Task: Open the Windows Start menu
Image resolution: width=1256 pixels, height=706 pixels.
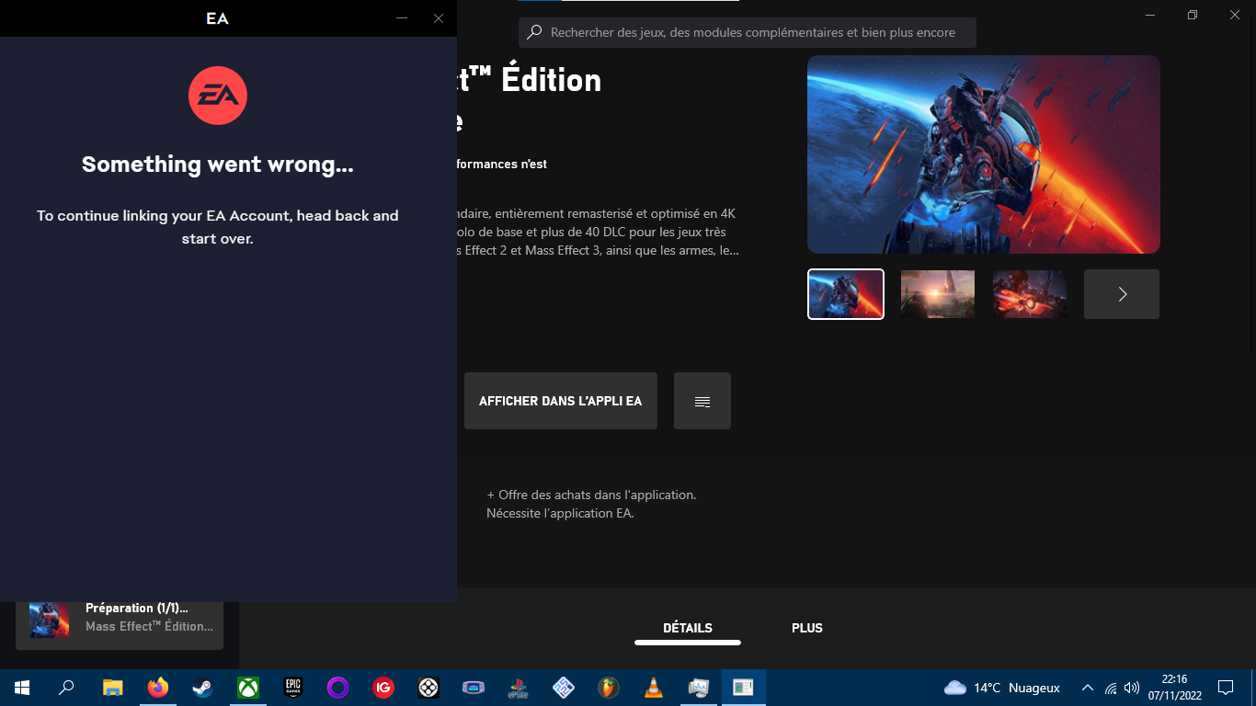Action: 22,688
